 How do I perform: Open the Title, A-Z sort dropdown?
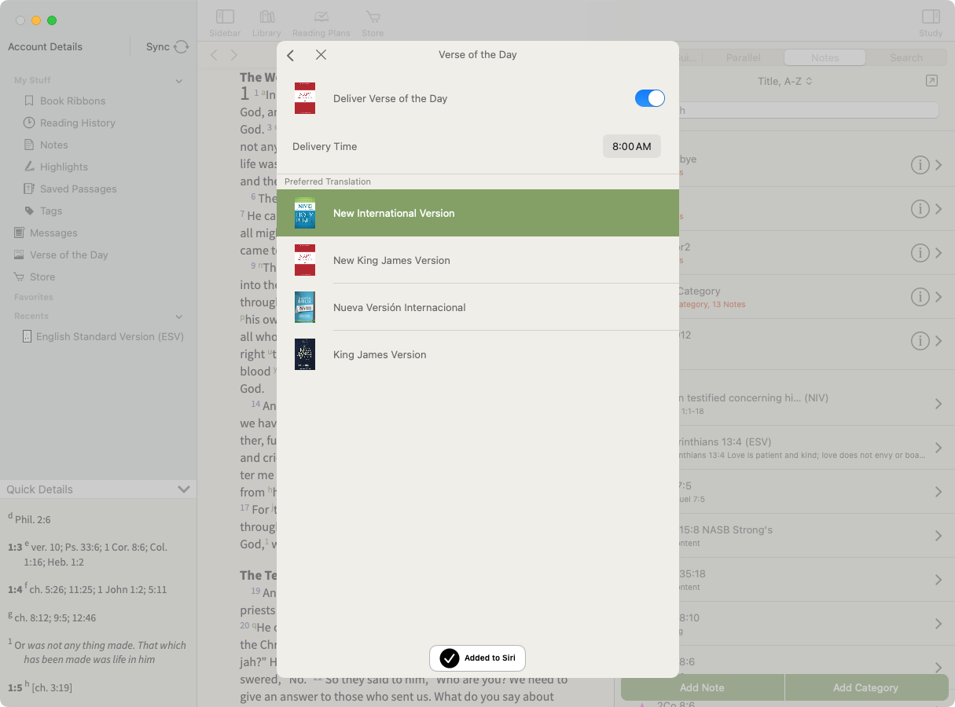[x=784, y=81]
